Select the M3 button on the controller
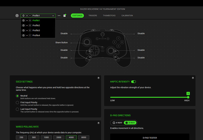 pos(90,51)
